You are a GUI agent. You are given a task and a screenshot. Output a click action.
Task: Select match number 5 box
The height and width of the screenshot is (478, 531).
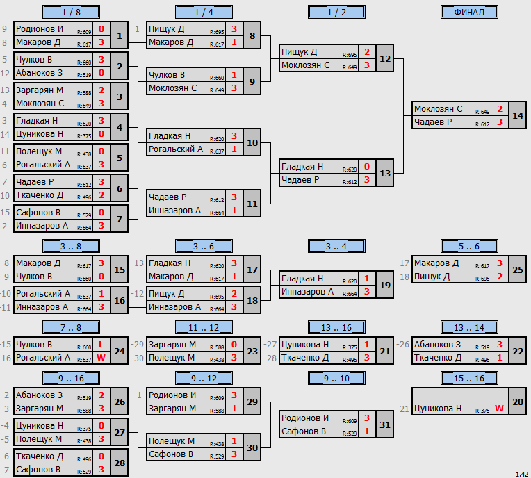(x=120, y=158)
